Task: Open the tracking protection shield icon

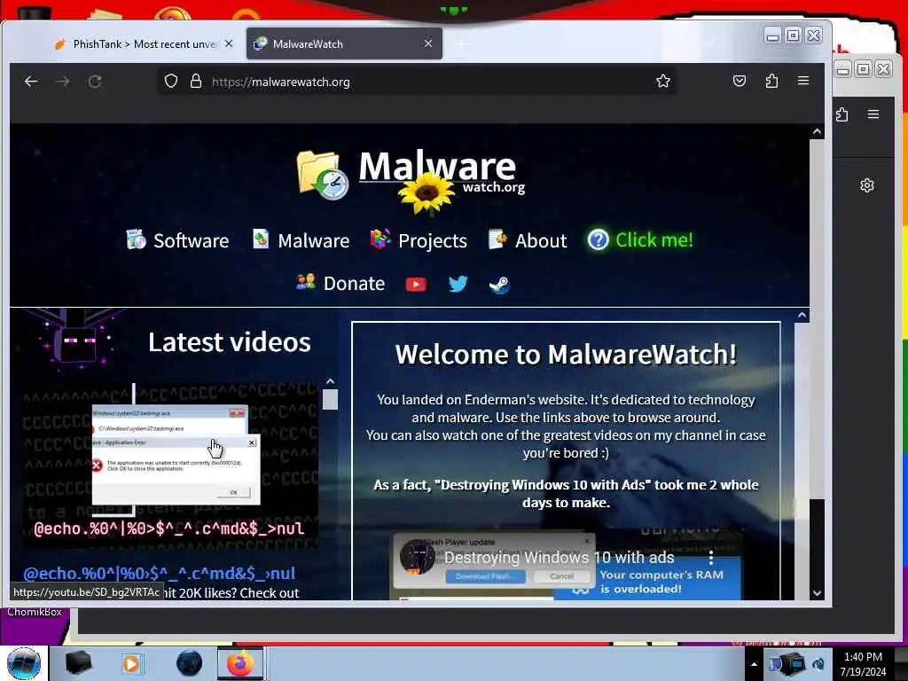Action: click(x=171, y=81)
